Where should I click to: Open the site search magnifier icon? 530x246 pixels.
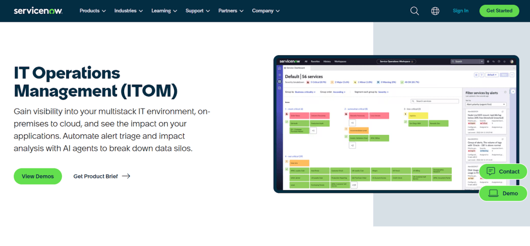point(415,11)
